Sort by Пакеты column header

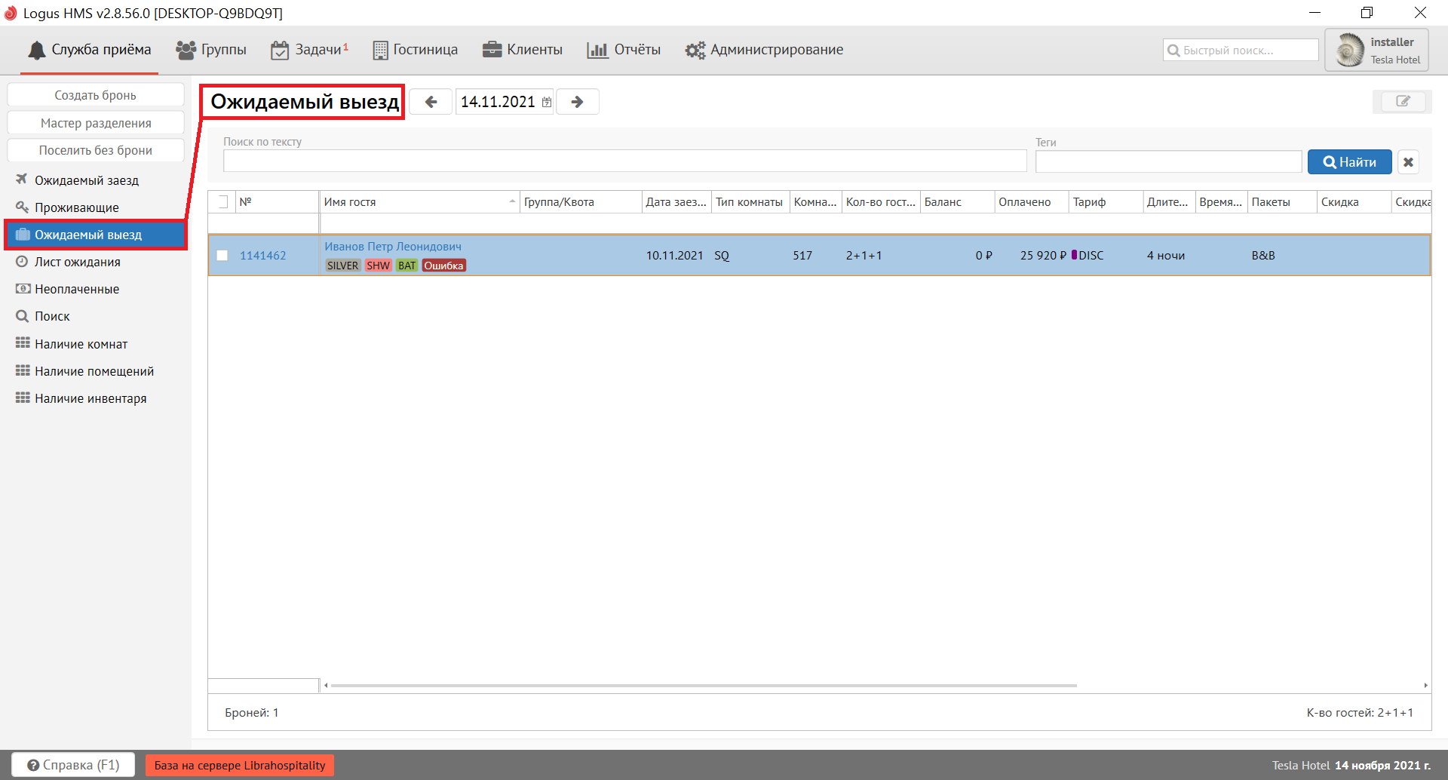(x=1282, y=202)
